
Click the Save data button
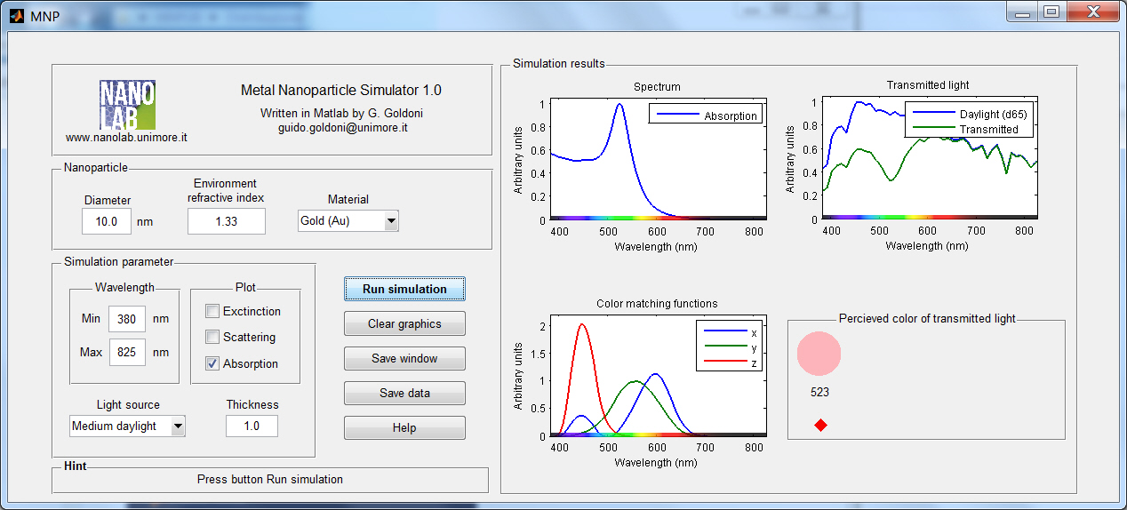click(x=404, y=394)
